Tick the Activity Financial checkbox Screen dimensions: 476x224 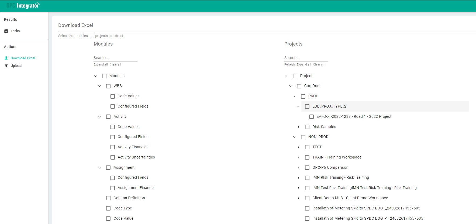coord(113,147)
